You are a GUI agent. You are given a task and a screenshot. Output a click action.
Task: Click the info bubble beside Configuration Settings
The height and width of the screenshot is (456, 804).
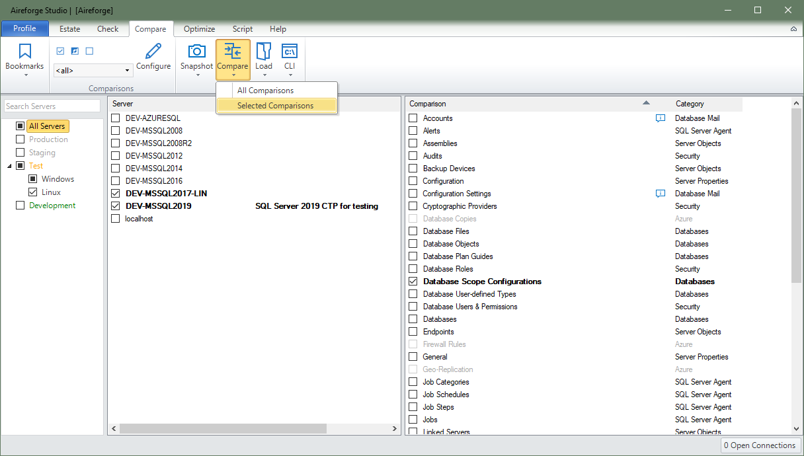coord(660,193)
